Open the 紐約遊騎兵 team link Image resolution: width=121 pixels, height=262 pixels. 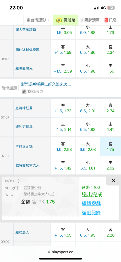point(24,127)
